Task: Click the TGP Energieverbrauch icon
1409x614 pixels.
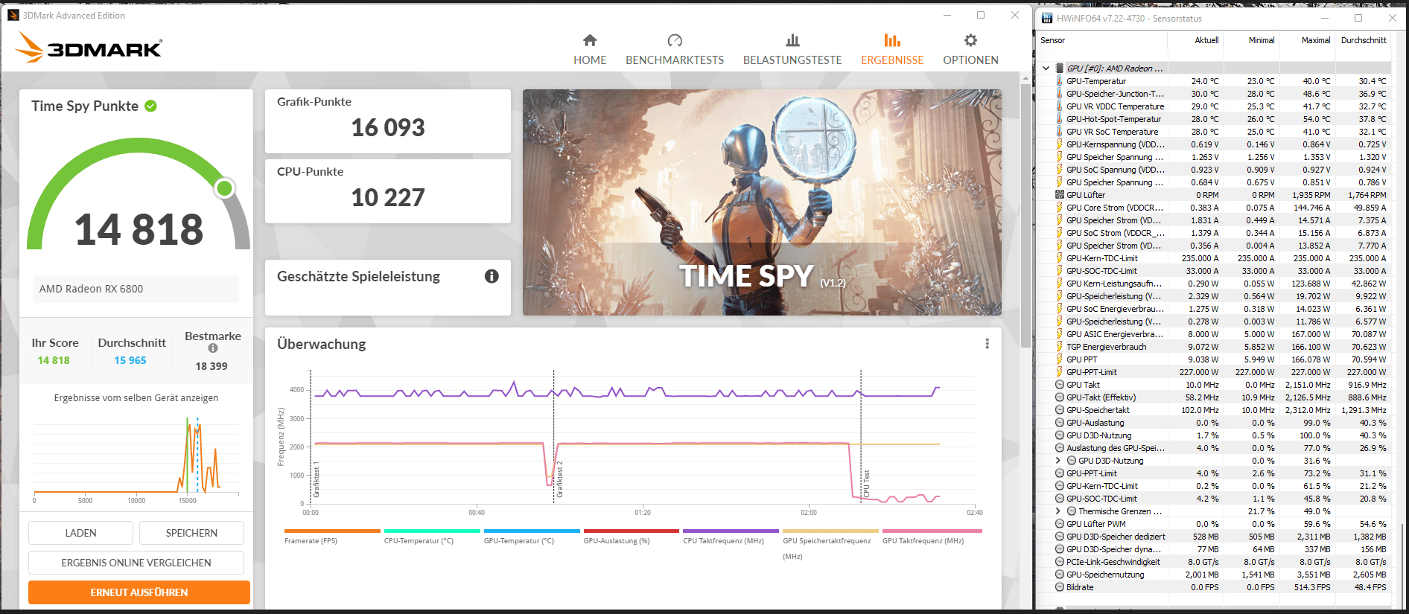Action: [1060, 347]
